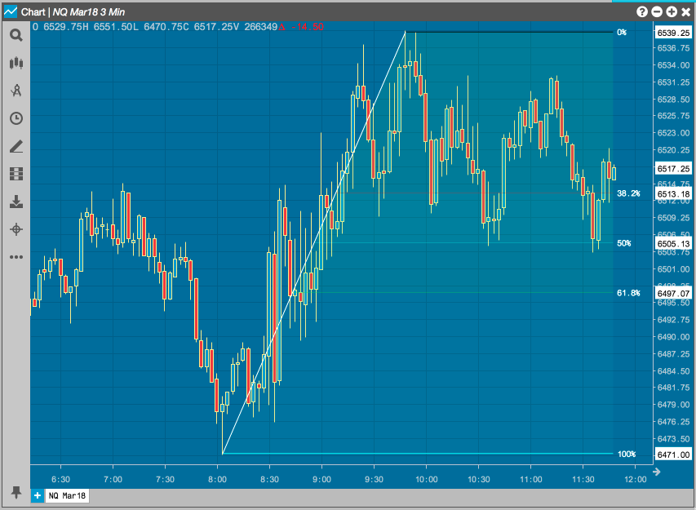Open the grid table view icon
Screen dimensions: 696x510
[x=16, y=174]
